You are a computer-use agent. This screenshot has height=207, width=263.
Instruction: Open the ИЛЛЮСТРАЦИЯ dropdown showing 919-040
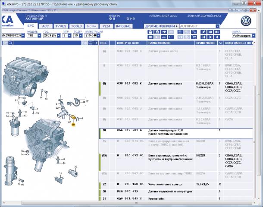(x=98, y=35)
